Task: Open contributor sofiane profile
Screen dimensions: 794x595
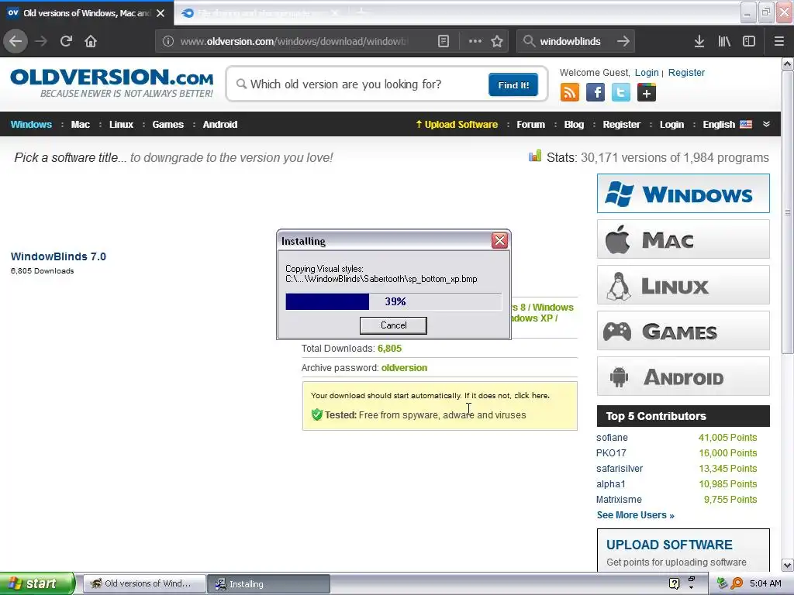Action: (x=613, y=438)
